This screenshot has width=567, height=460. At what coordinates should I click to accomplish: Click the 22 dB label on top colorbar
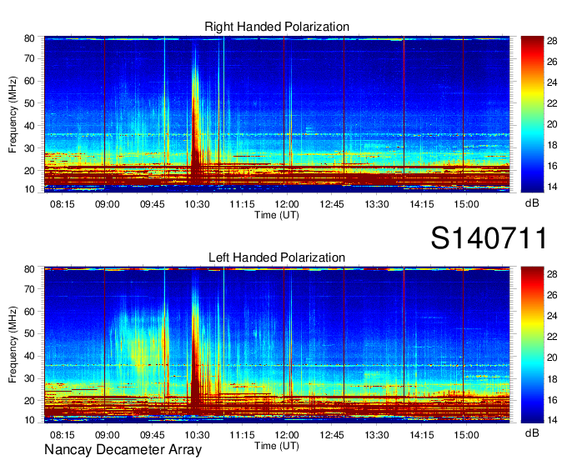[x=552, y=103]
